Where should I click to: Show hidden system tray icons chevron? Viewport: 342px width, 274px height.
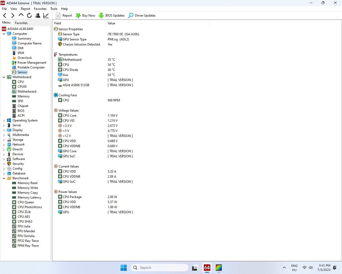pos(284,268)
